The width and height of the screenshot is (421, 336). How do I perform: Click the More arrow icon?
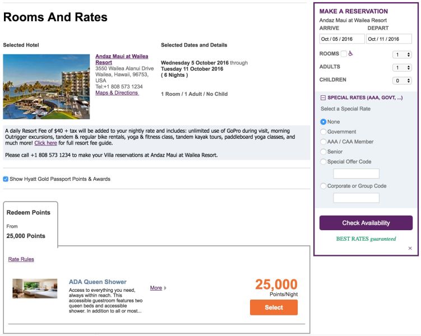[165, 288]
